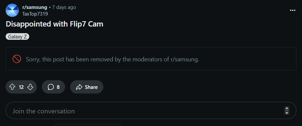Click the middle grip line of comment box handle
The image size is (302, 126).
pyautogui.click(x=287, y=111)
